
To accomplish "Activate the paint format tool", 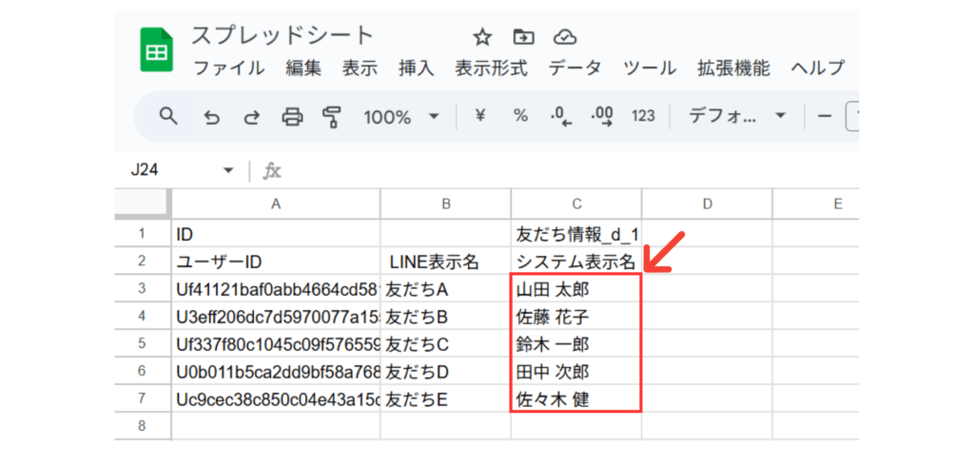I will pyautogui.click(x=331, y=117).
